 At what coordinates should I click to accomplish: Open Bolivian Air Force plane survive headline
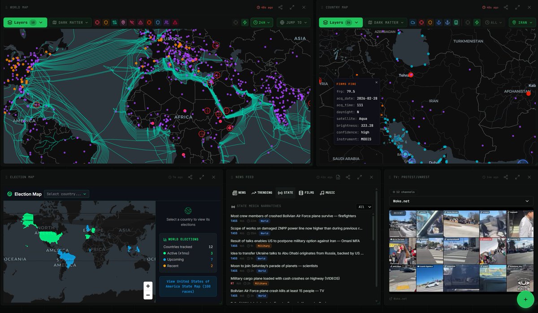293,216
